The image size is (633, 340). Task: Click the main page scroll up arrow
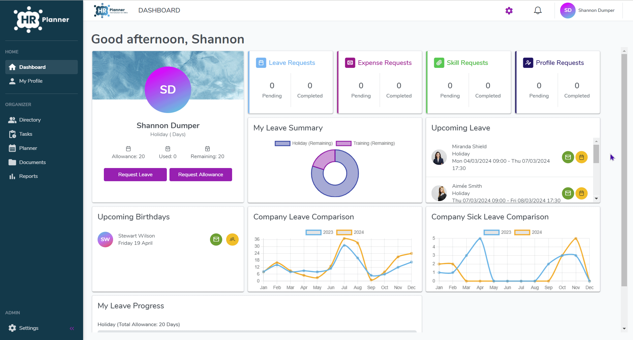point(624,51)
